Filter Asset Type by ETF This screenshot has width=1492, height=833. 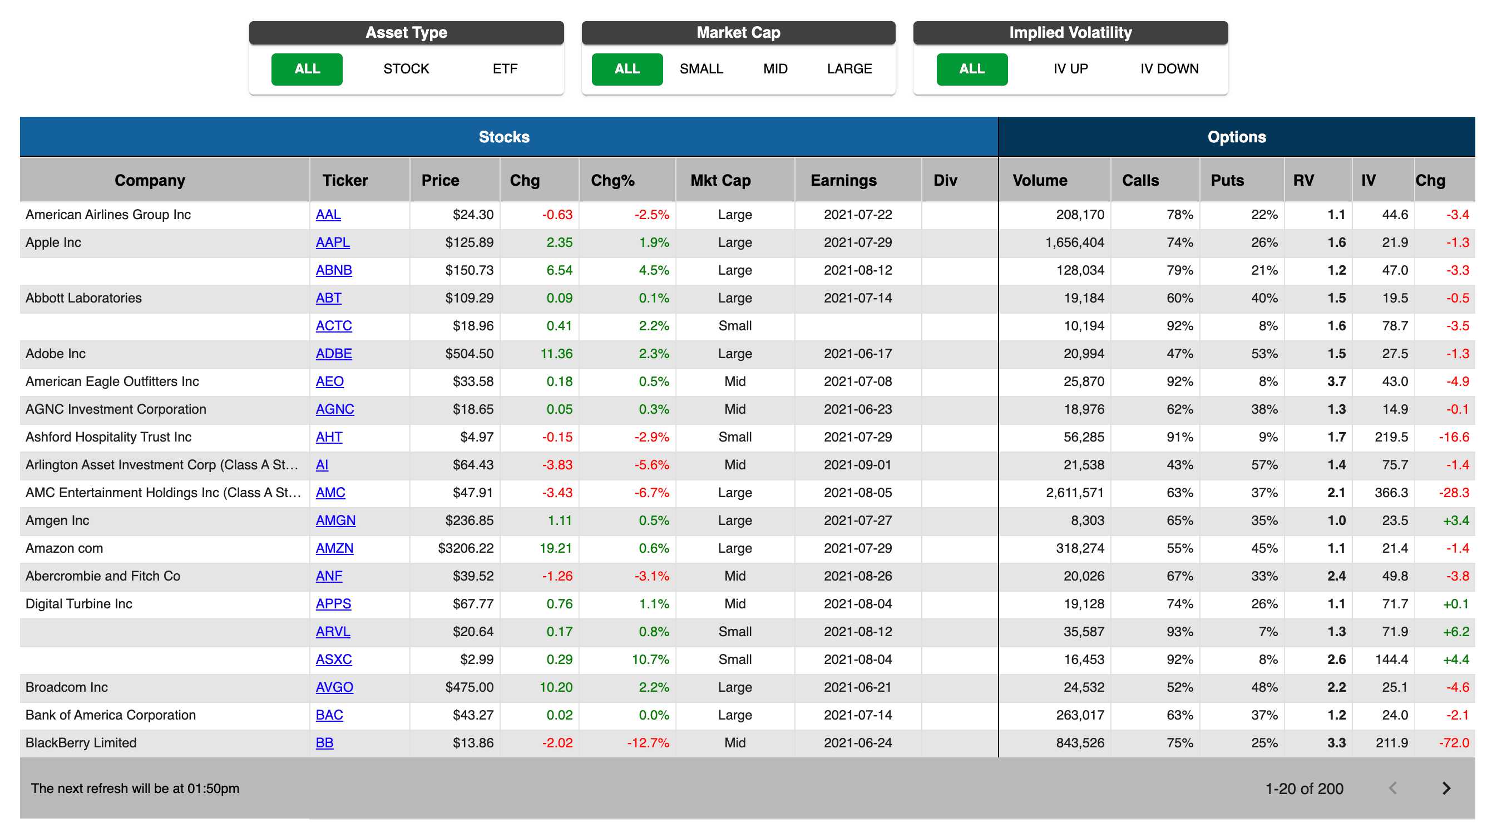[x=505, y=69]
